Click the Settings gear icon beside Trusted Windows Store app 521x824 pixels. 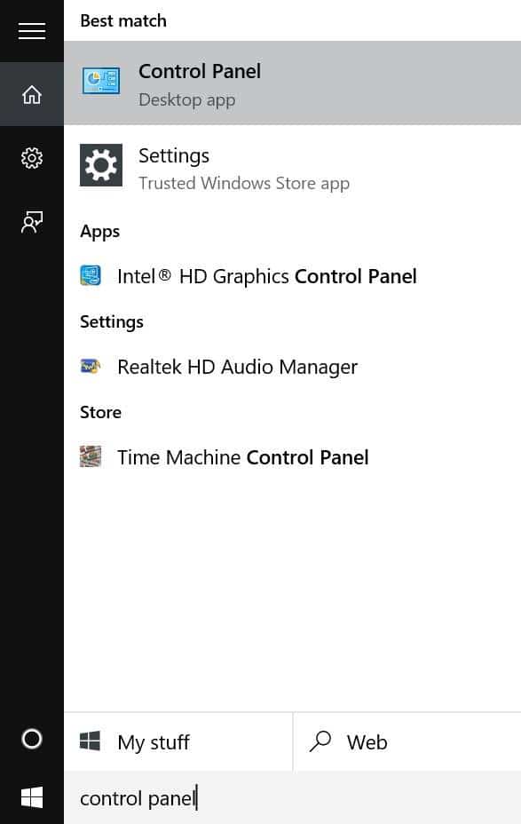(101, 165)
